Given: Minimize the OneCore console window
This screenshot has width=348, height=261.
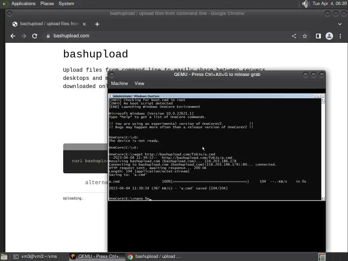Looking at the screenshot, I should (315, 96).
